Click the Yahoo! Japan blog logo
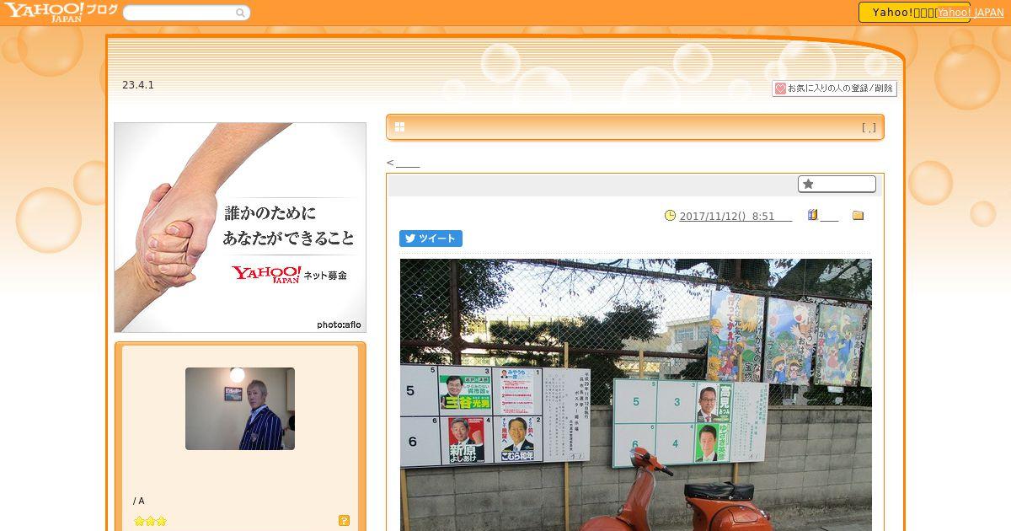 [60, 12]
